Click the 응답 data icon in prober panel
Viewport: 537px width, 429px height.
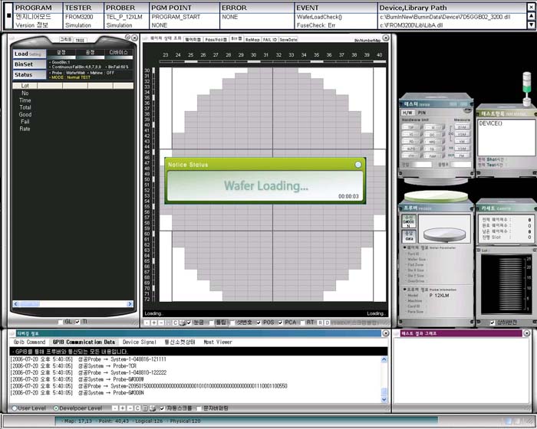tap(409, 236)
